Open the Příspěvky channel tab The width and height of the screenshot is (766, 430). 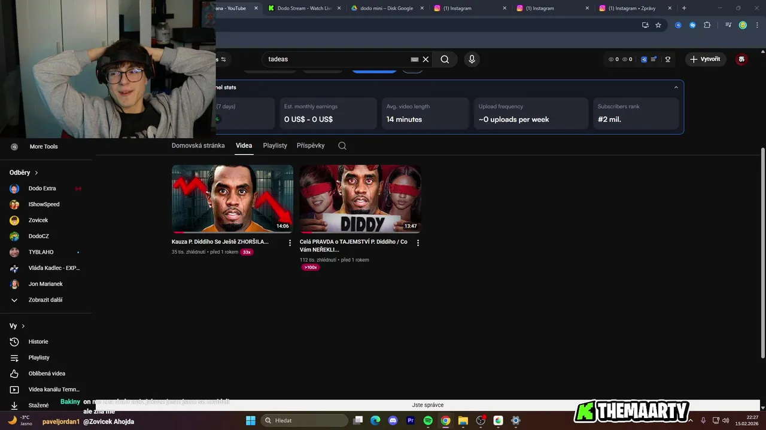pos(311,146)
